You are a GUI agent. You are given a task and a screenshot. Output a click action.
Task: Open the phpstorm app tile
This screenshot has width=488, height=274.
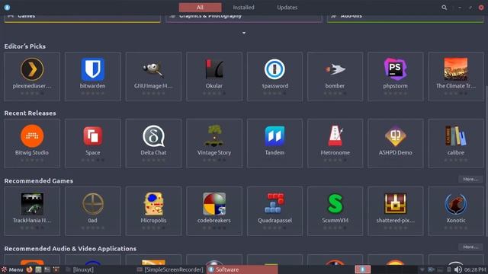(396, 76)
